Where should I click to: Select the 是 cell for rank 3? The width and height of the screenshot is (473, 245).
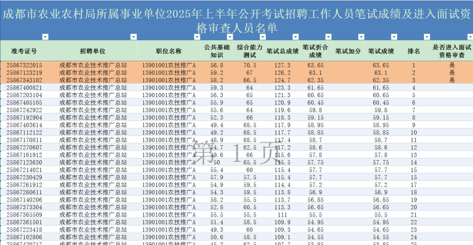click(x=452, y=80)
